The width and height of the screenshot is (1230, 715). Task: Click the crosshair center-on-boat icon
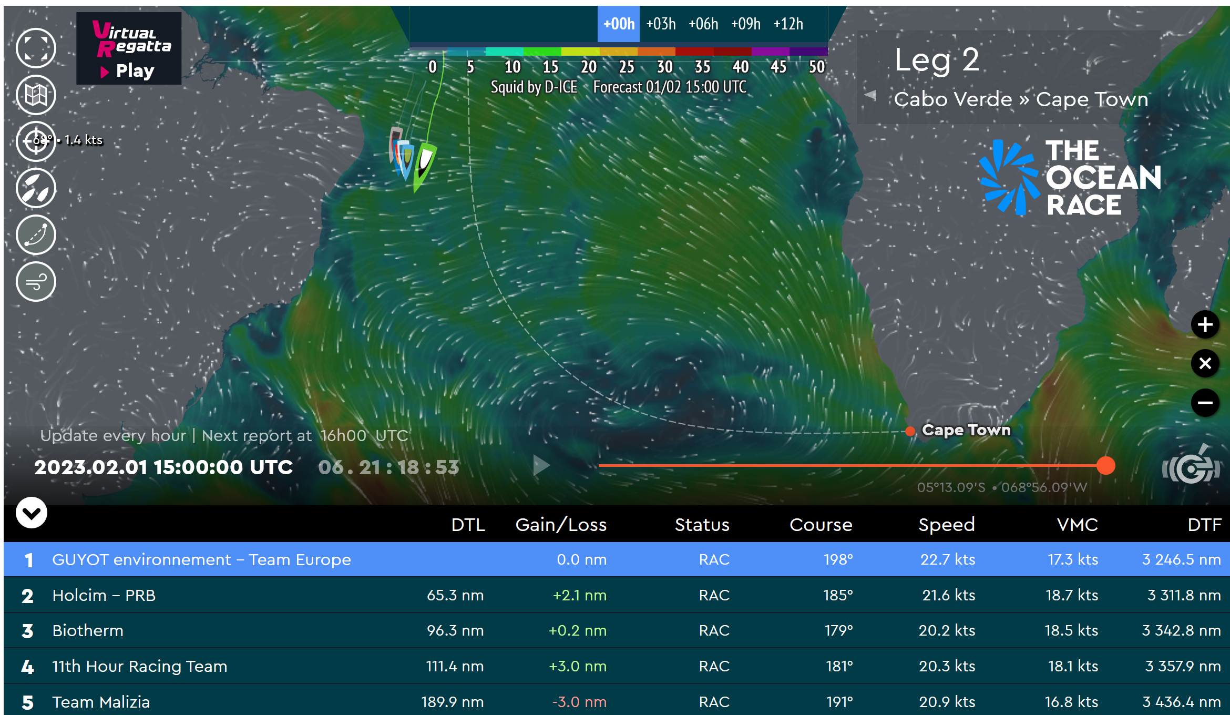point(36,141)
